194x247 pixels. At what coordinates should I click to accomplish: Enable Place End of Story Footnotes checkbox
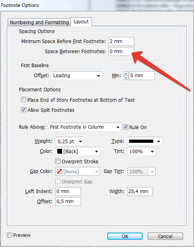tap(23, 100)
